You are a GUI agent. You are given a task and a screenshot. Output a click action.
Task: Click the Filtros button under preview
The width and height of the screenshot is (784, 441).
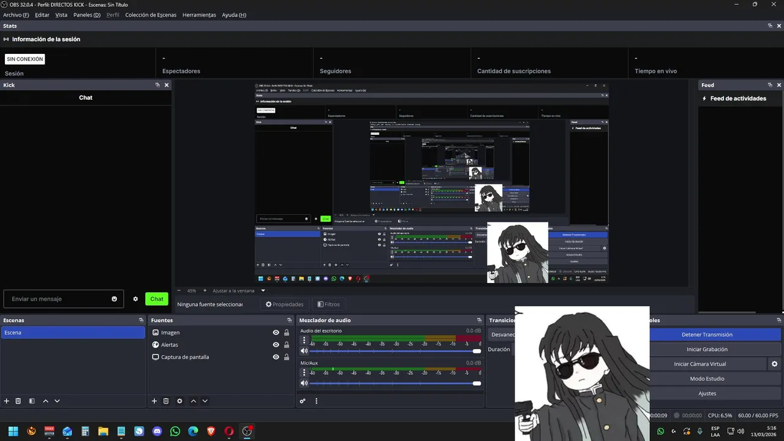tap(328, 304)
